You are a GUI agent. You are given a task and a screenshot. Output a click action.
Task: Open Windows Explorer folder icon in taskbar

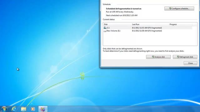(24, 109)
